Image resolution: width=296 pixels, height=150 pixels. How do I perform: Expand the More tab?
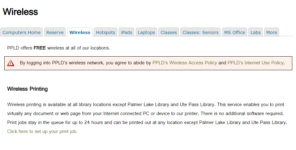[272, 32]
